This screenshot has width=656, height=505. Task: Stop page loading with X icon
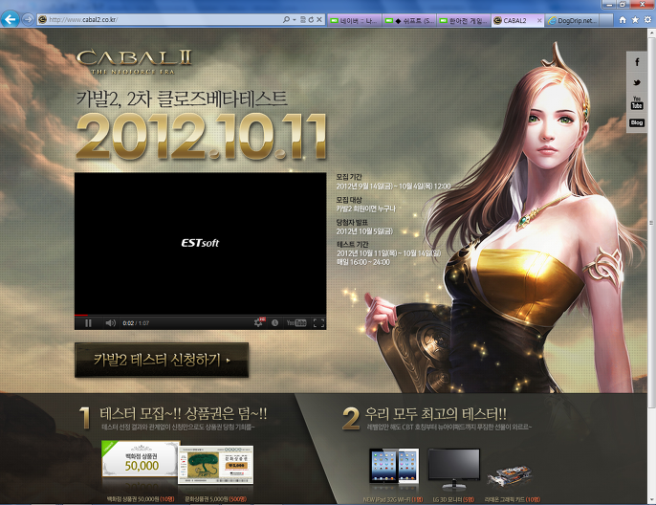tap(319, 20)
